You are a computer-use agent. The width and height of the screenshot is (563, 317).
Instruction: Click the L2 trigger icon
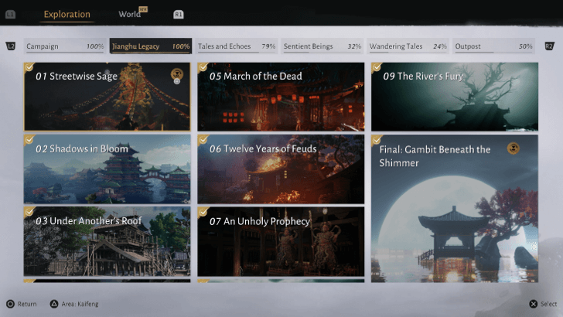10,46
